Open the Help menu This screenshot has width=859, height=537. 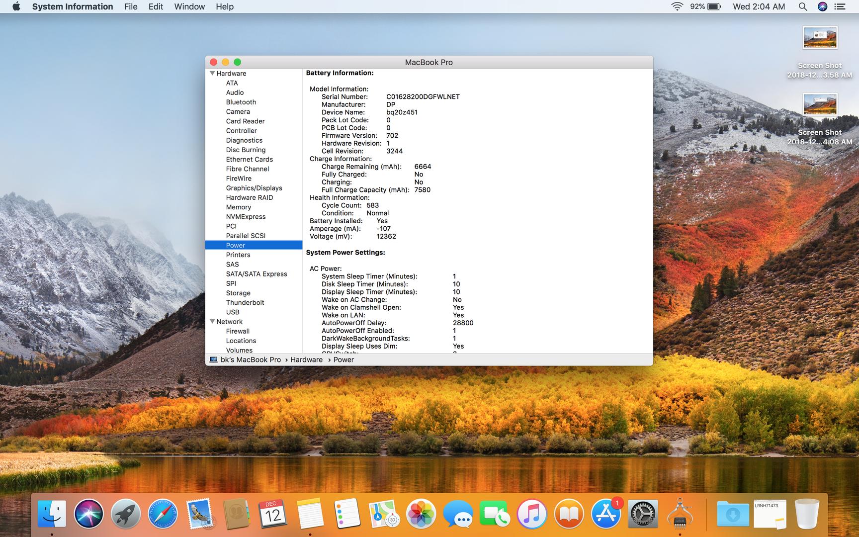coord(225,6)
